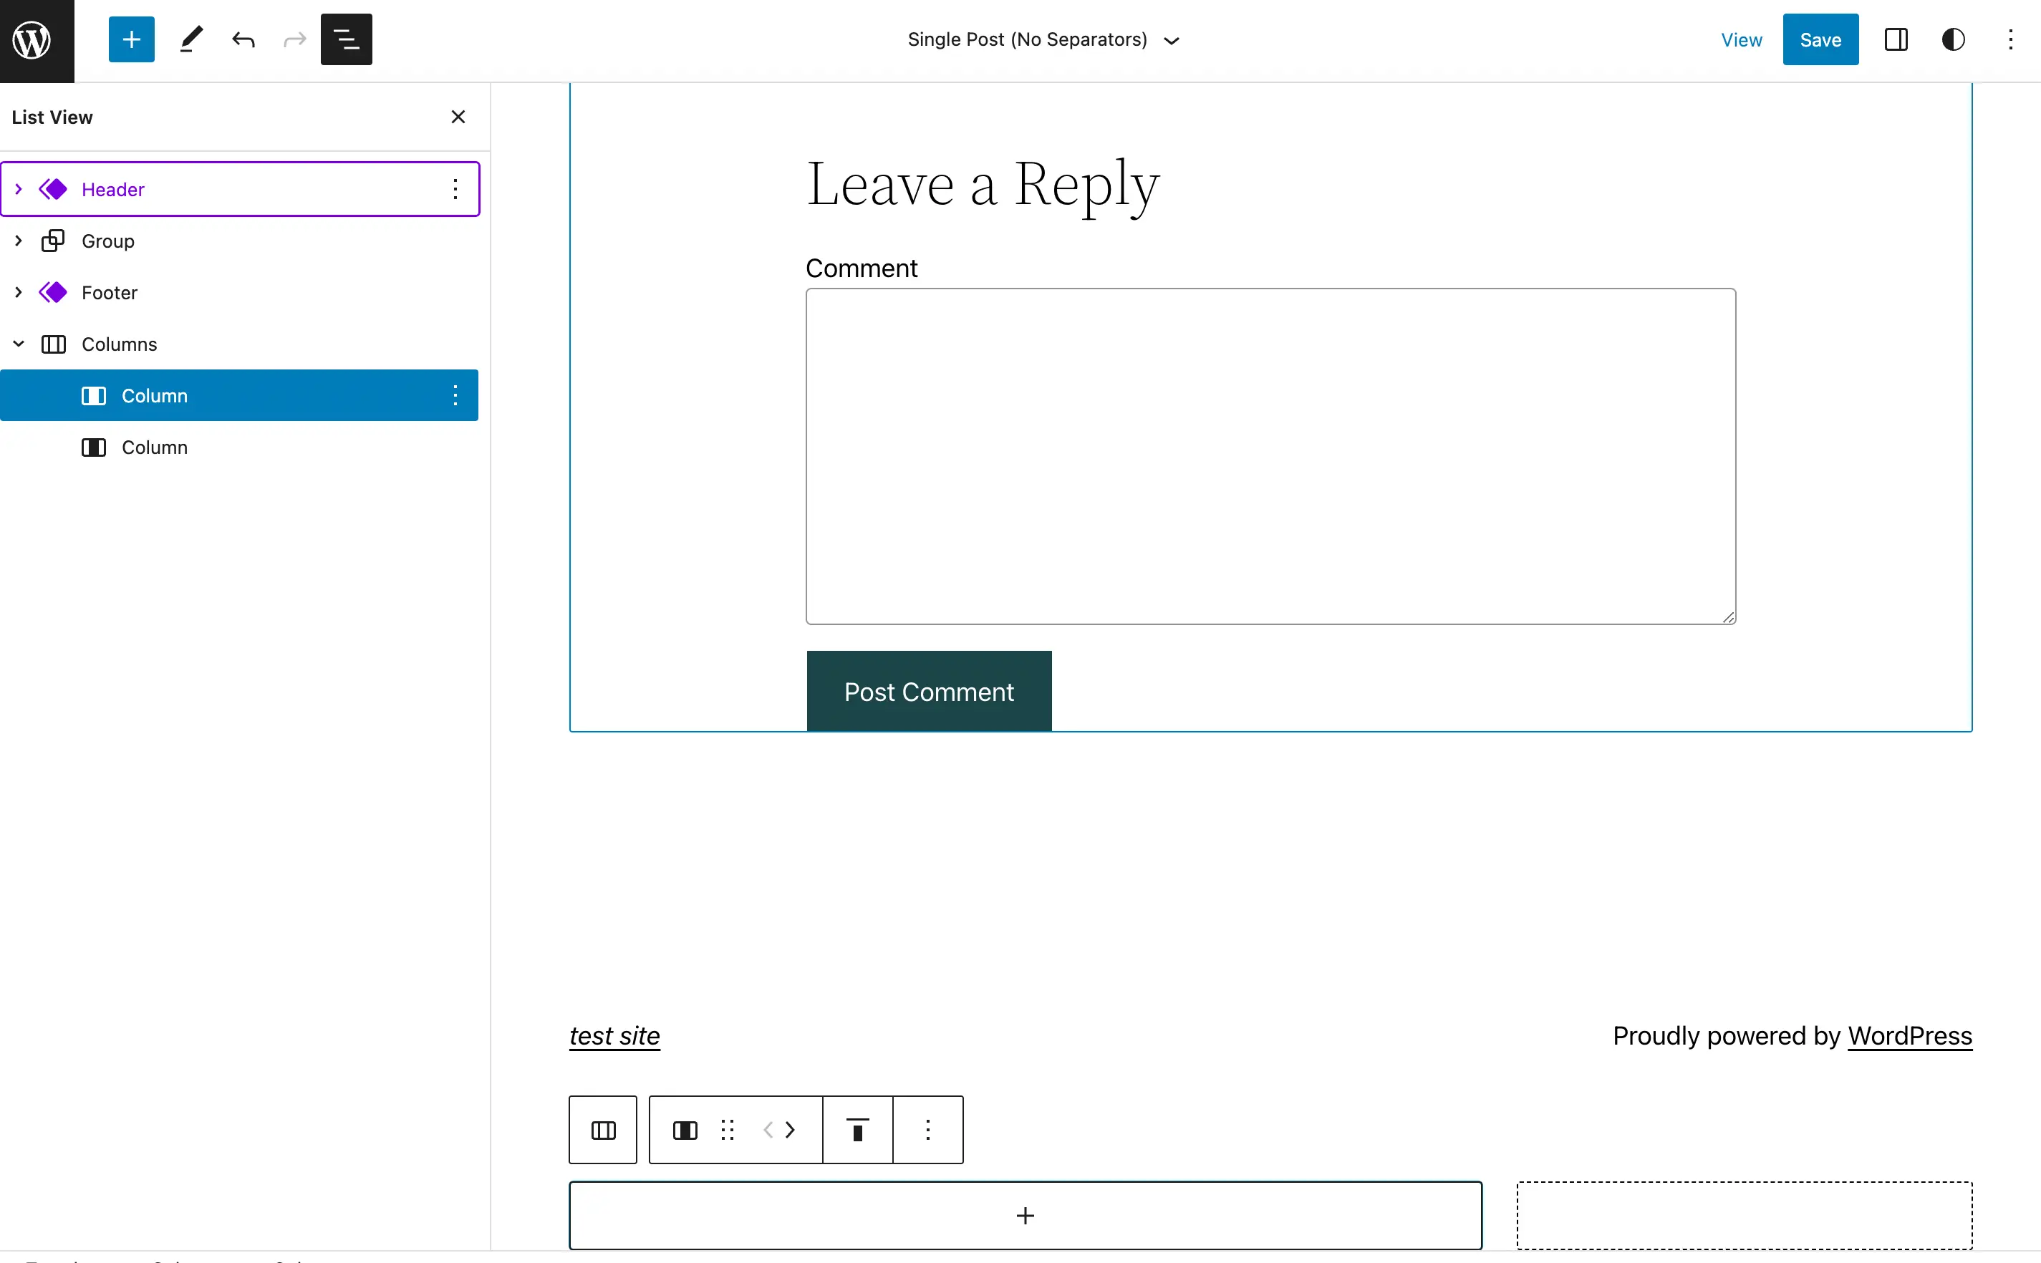Viewport: 2041px width, 1263px height.
Task: Select the Document Overview list view icon
Action: 345,39
